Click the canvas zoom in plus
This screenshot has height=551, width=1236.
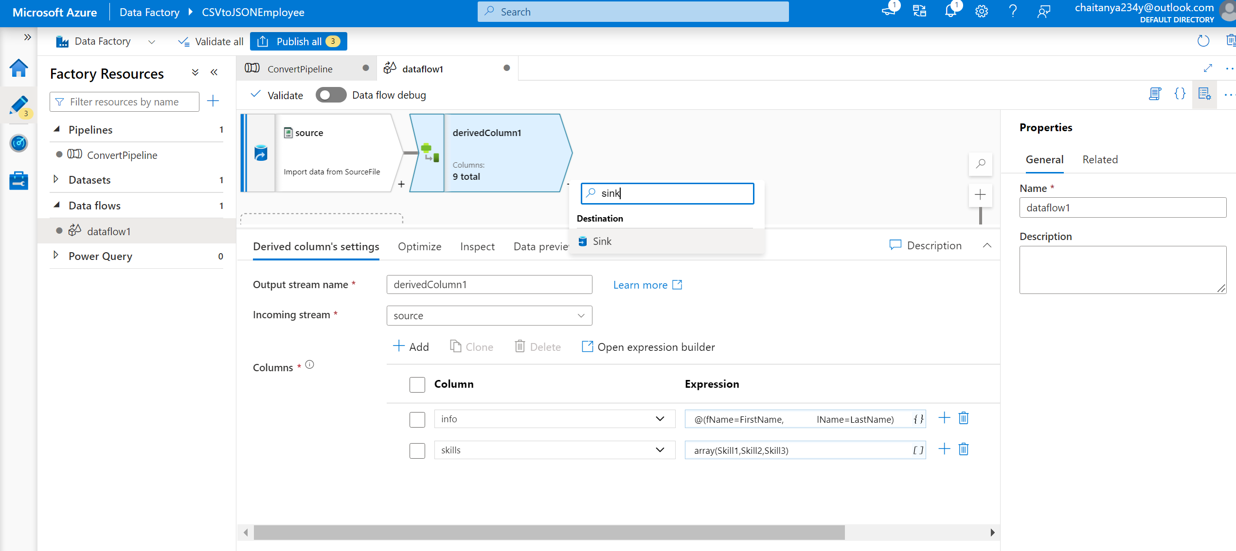click(x=980, y=195)
